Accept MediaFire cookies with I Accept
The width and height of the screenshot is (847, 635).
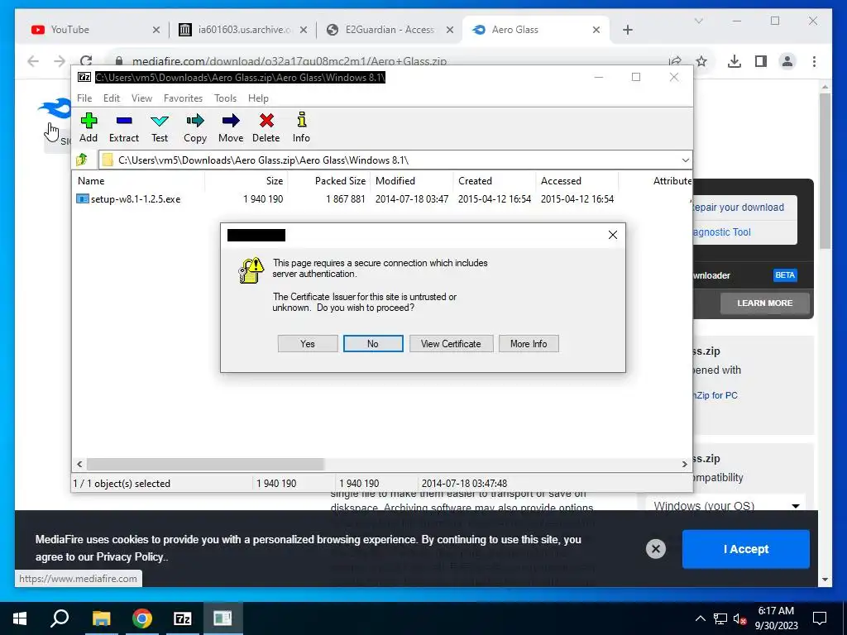(745, 549)
